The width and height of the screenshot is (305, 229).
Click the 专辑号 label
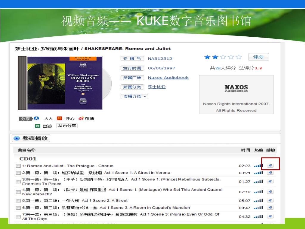[132, 58]
